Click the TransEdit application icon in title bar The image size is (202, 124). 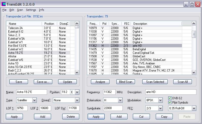click(x=4, y=4)
